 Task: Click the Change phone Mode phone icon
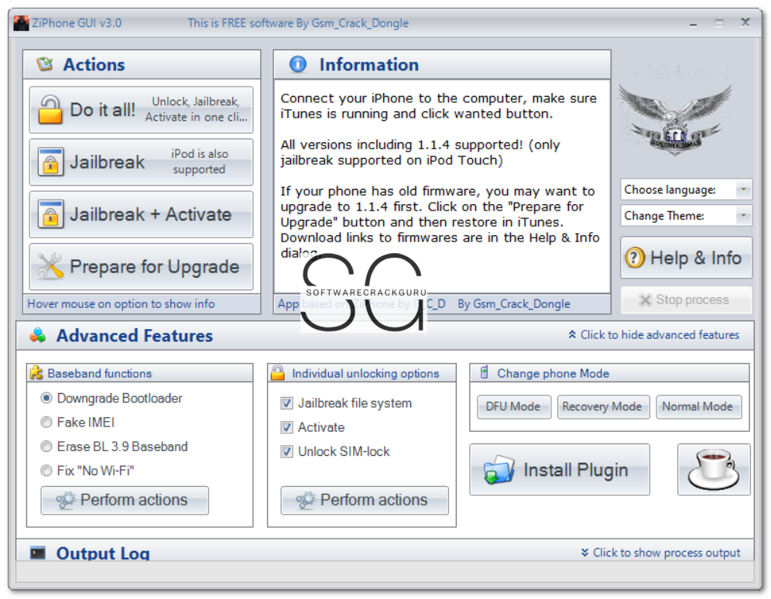(485, 372)
